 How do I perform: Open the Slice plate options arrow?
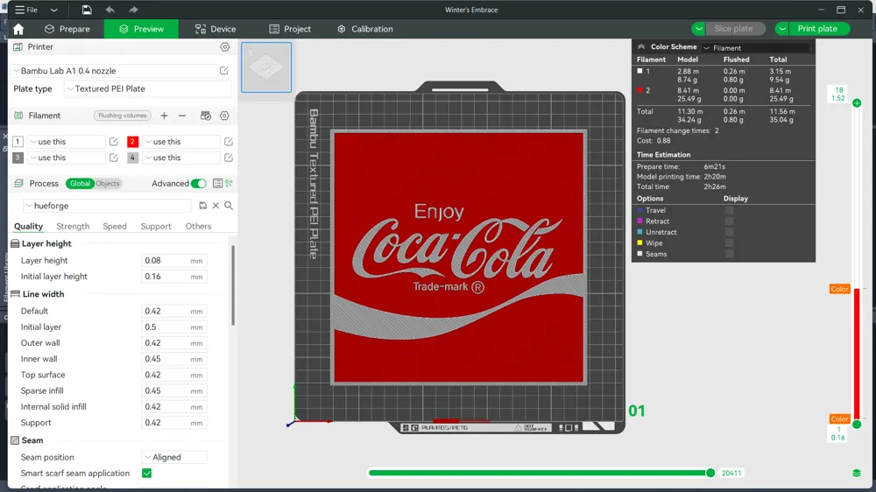coord(698,29)
